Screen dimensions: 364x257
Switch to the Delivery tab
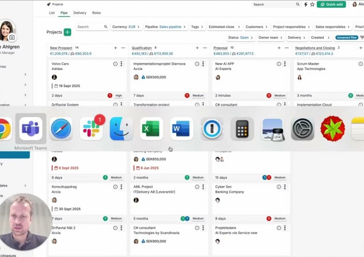tap(80, 12)
